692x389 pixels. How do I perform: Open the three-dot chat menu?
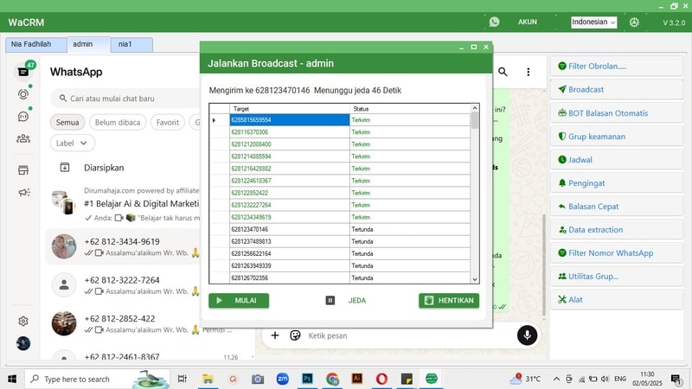(x=529, y=72)
